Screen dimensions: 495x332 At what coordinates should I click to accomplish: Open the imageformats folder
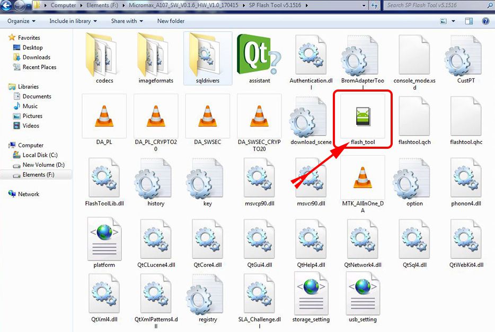coord(156,59)
